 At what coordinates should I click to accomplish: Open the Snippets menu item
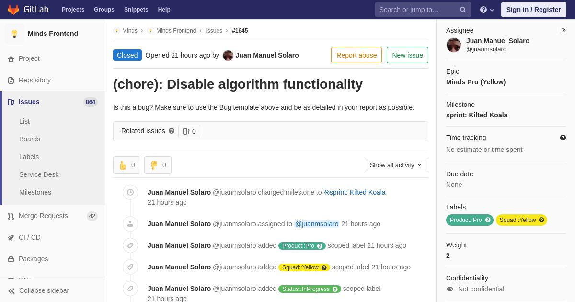[136, 10]
